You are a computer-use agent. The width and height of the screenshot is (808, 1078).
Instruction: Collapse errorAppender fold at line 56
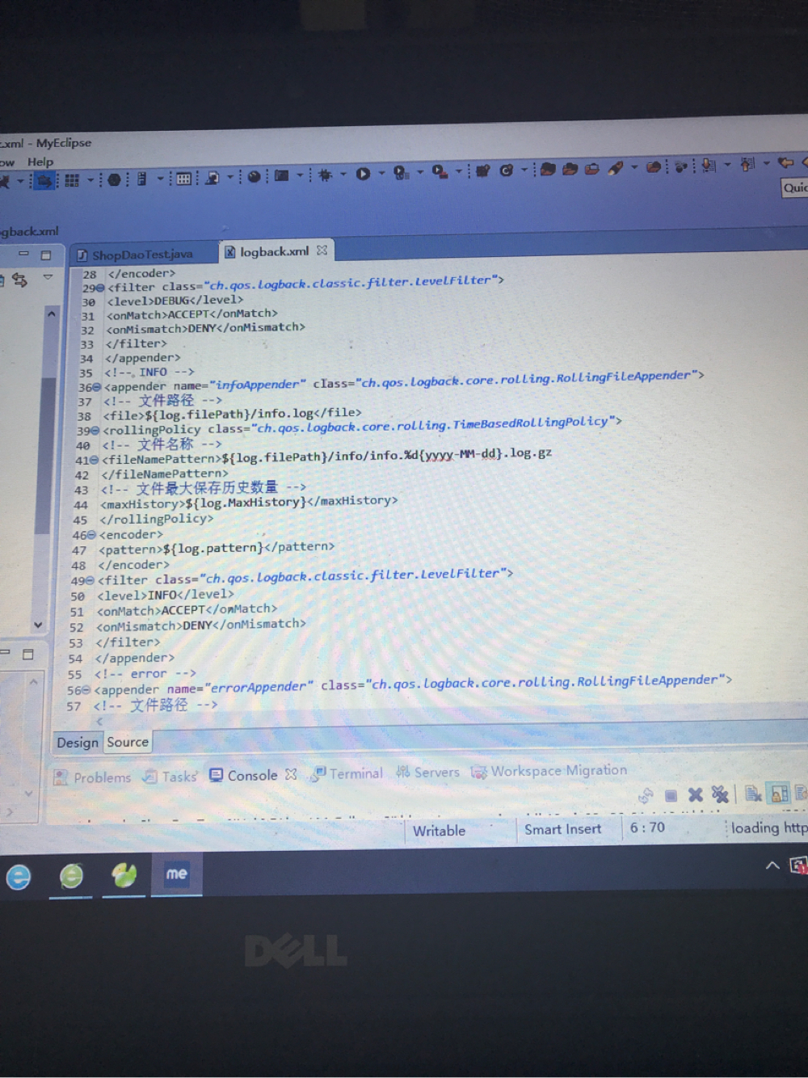86,691
